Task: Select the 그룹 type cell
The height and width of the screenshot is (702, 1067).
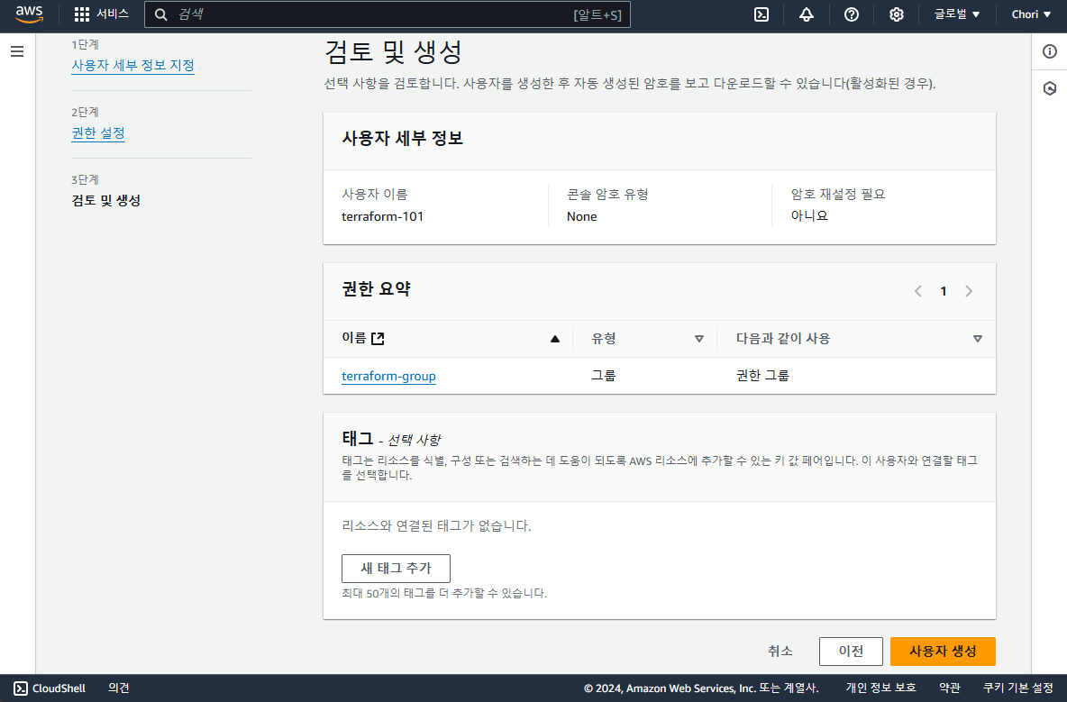Action: 604,376
